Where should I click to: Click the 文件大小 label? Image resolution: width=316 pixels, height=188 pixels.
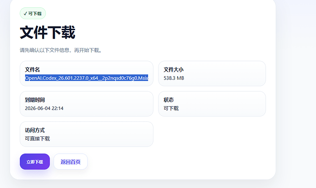(174, 70)
